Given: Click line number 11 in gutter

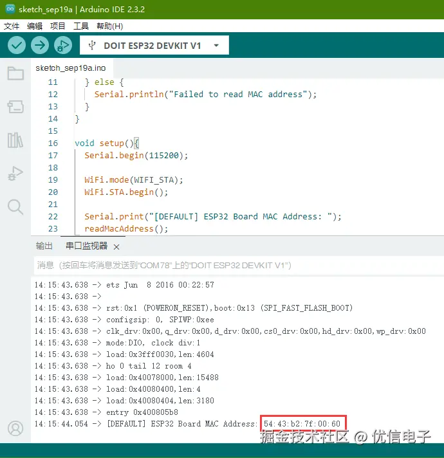Looking at the screenshot, I should (53, 82).
